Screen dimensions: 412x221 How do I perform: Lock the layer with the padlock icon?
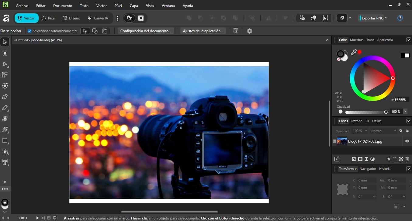[408, 131]
